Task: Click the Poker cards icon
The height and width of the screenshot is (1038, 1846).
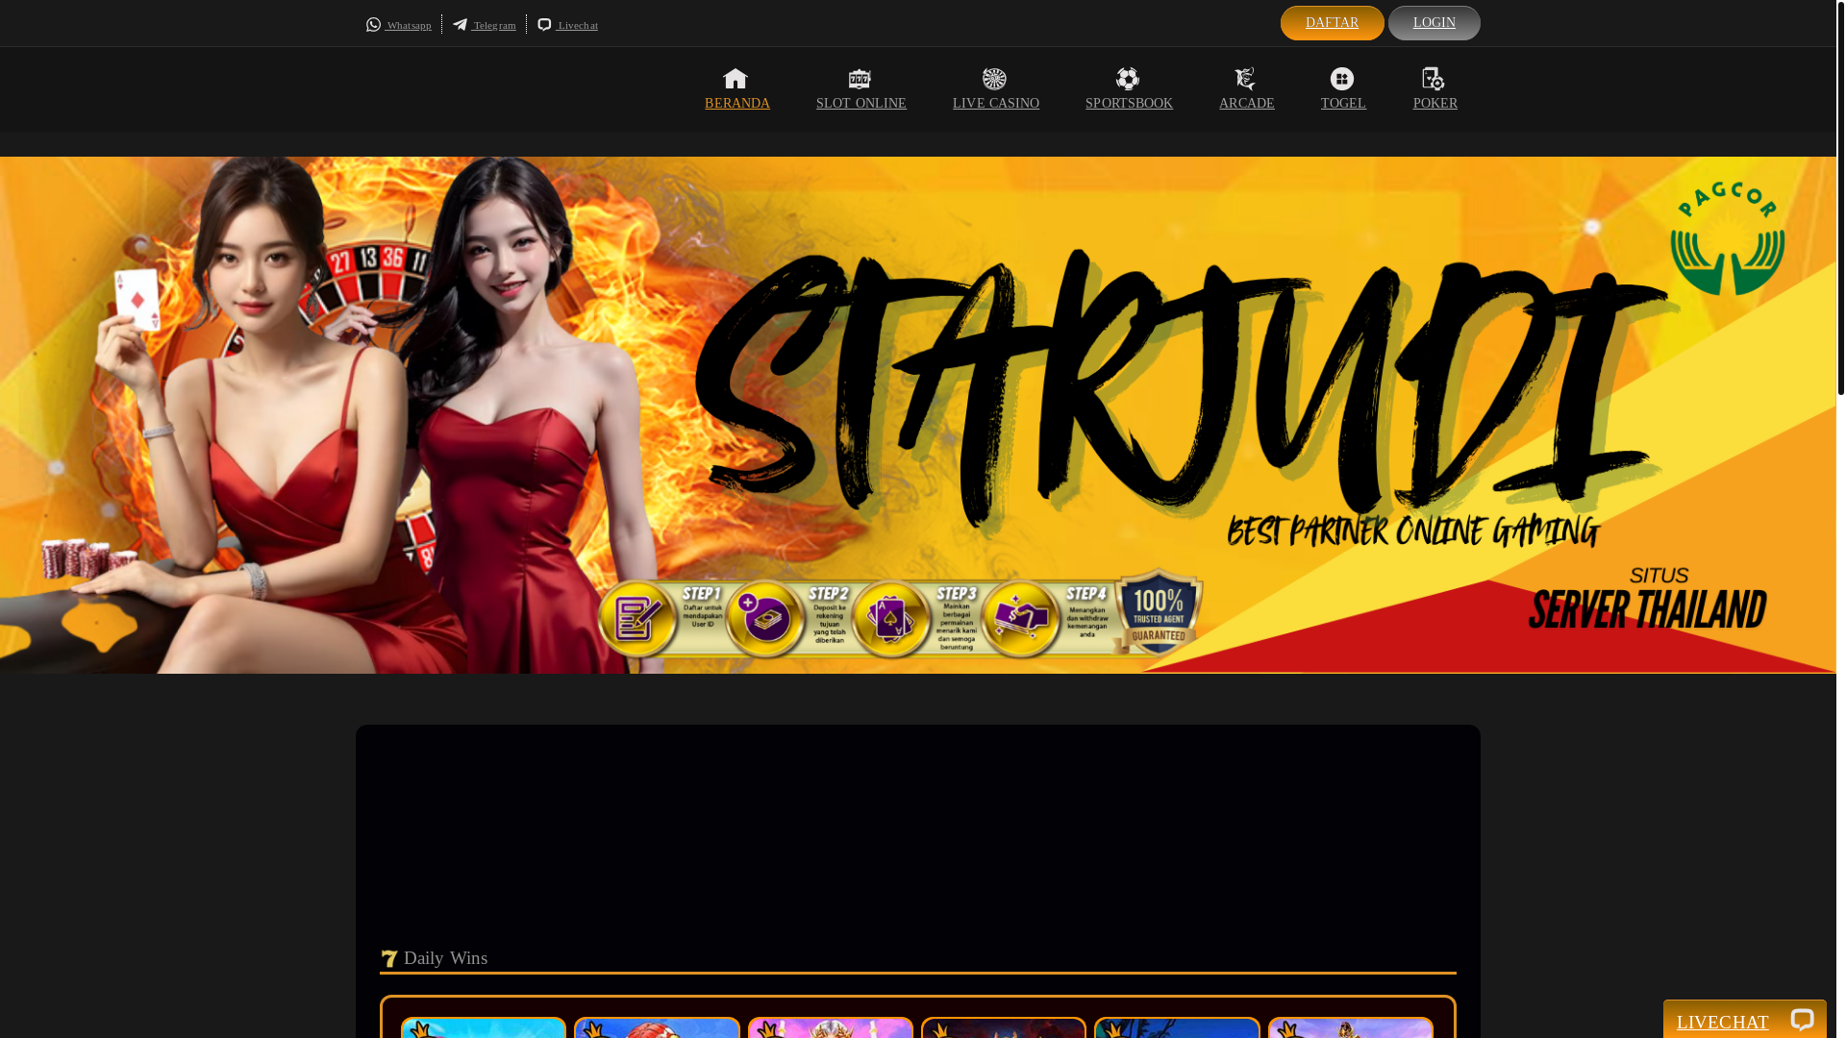Action: pos(1434,79)
